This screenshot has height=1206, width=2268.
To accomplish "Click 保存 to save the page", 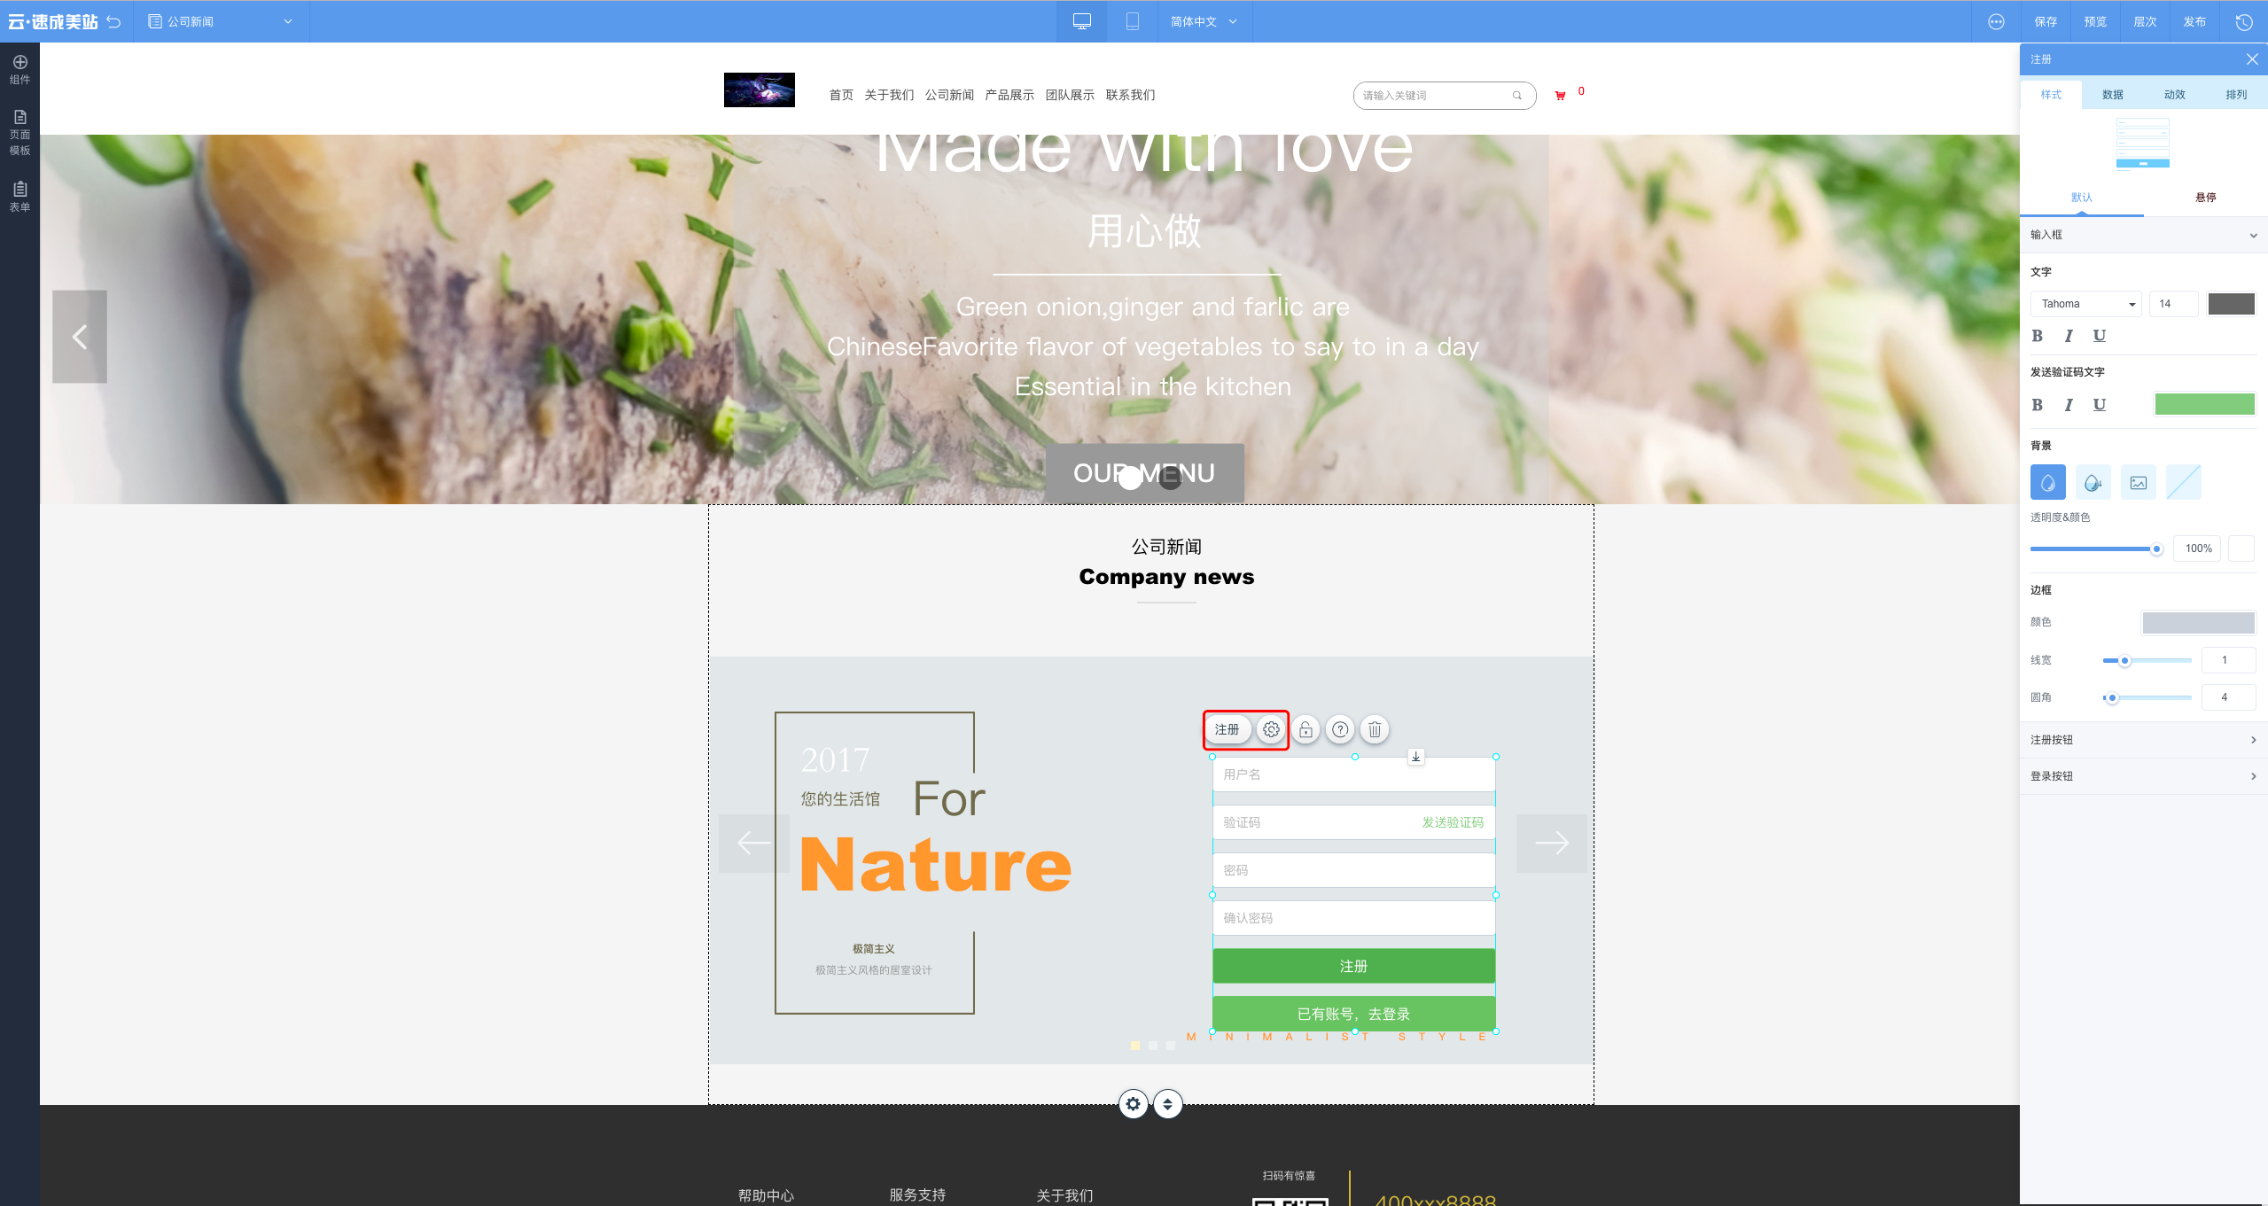I will pyautogui.click(x=2046, y=21).
